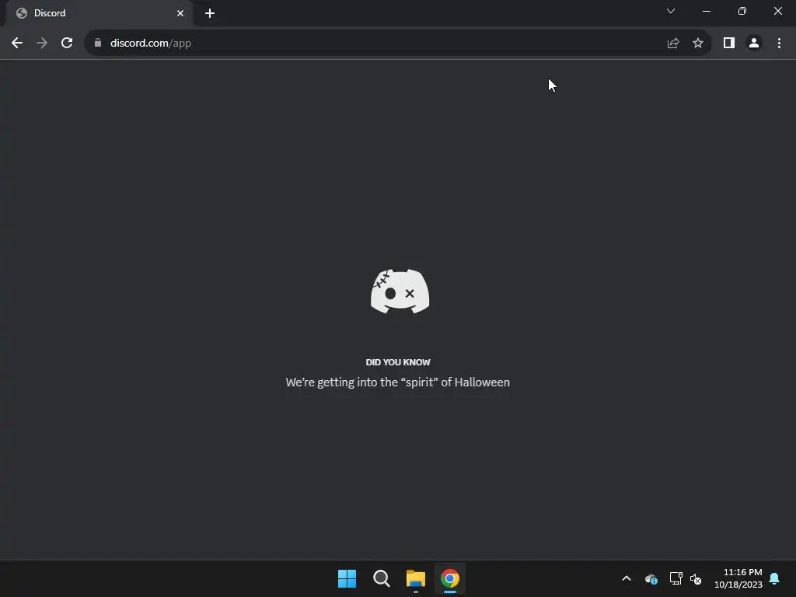This screenshot has width=796, height=597.
Task: Click the "spirit" of Halloween tip text
Action: (x=398, y=382)
